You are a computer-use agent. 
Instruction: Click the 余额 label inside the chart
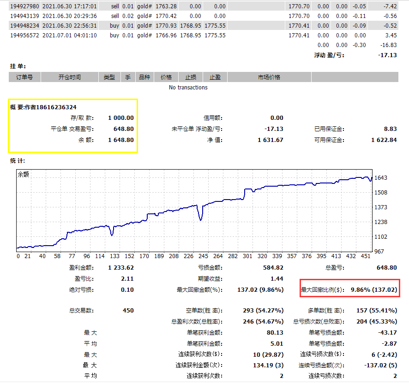click(x=23, y=175)
